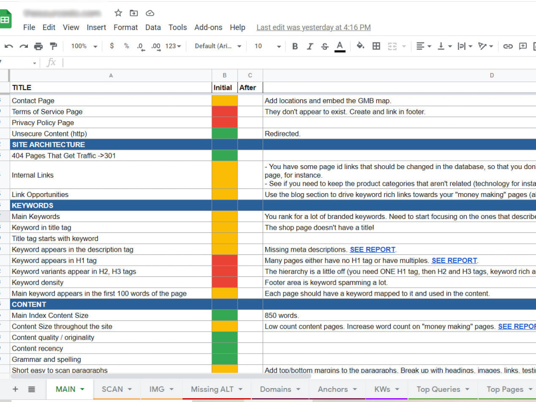
Task: Click the Move to folder icon
Action: (133, 13)
